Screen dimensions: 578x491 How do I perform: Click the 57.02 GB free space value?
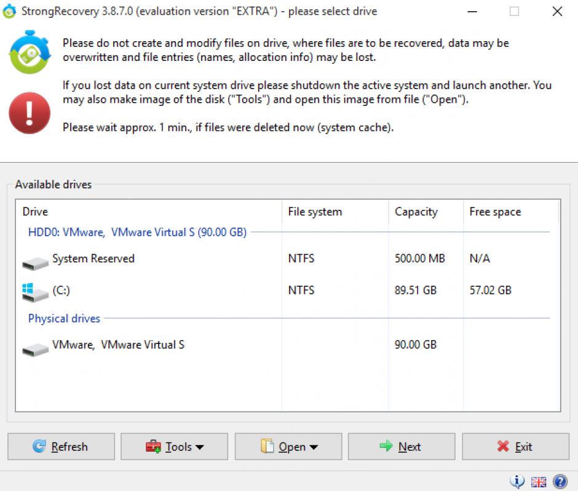(490, 290)
